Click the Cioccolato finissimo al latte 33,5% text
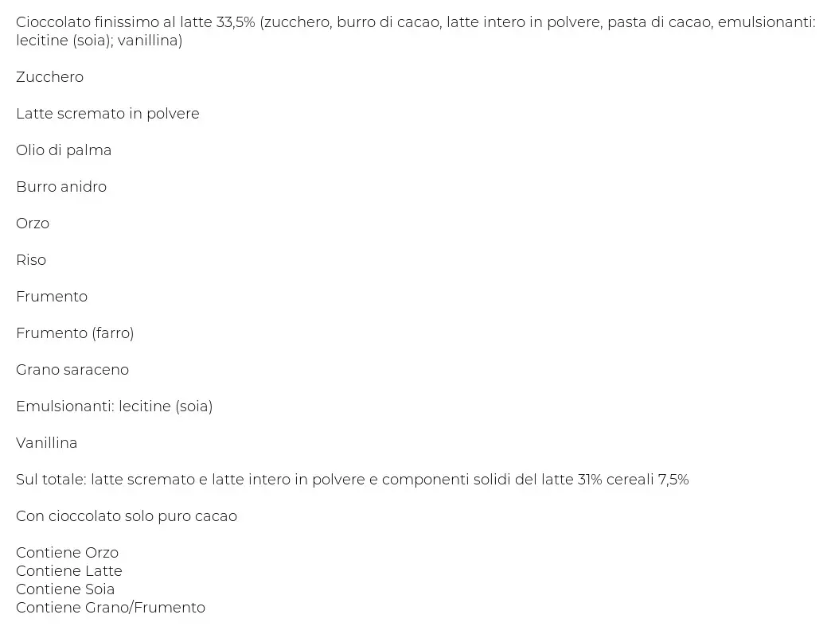The height and width of the screenshot is (630, 831). 135,21
